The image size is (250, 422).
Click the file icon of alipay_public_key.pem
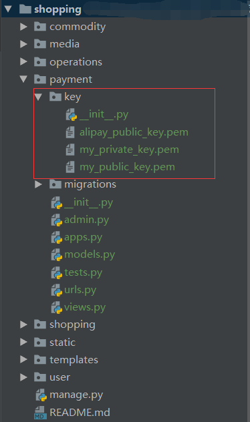pos(70,132)
